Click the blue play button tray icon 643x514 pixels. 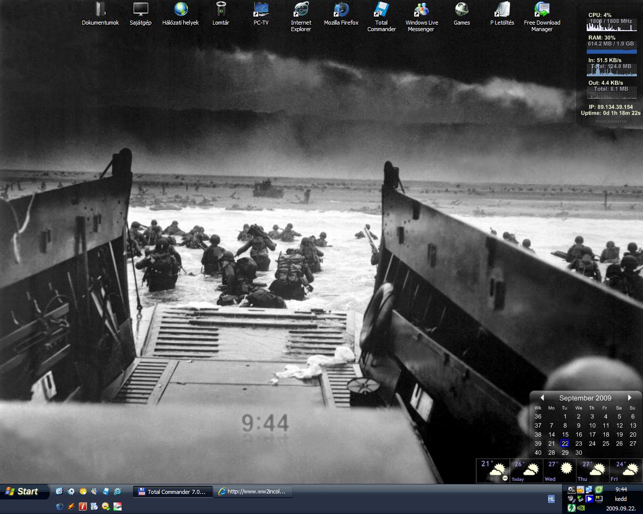[x=590, y=499]
